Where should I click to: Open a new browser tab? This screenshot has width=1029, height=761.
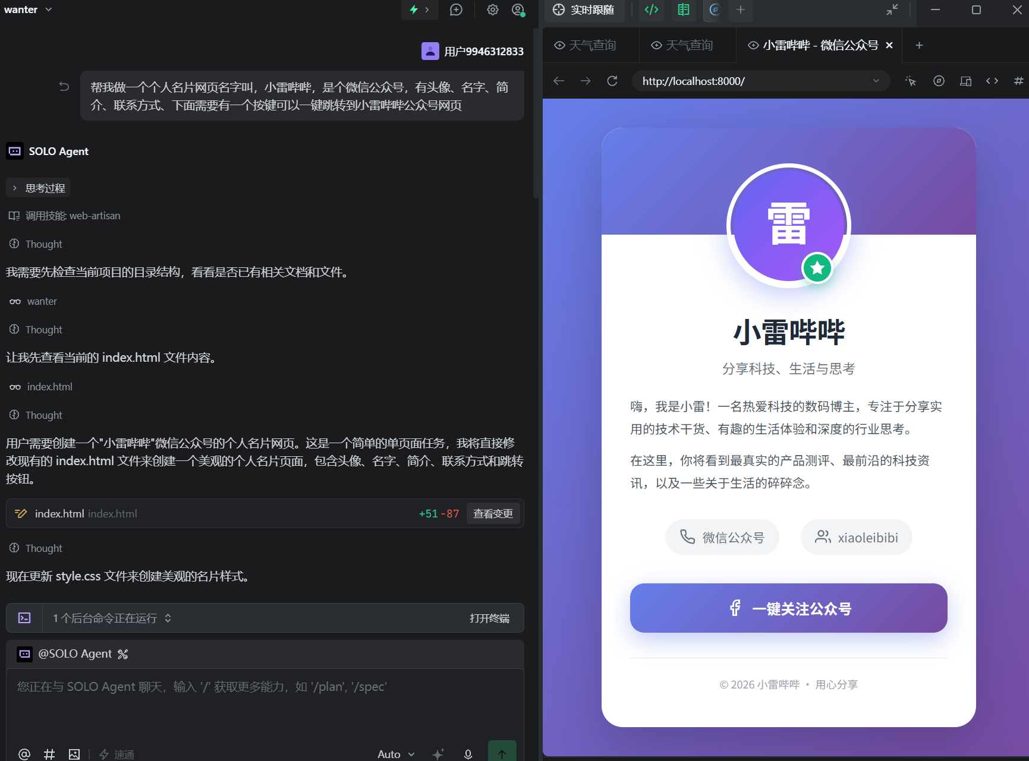pyautogui.click(x=919, y=45)
